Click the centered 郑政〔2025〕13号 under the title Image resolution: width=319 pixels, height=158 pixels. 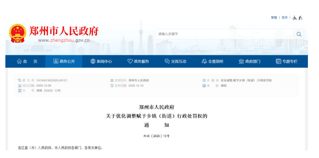point(156,136)
